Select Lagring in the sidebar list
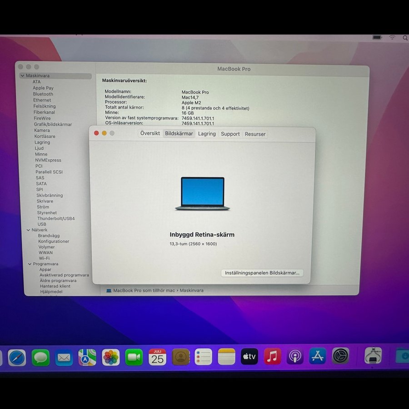The height and width of the screenshot is (409, 409). (42, 142)
